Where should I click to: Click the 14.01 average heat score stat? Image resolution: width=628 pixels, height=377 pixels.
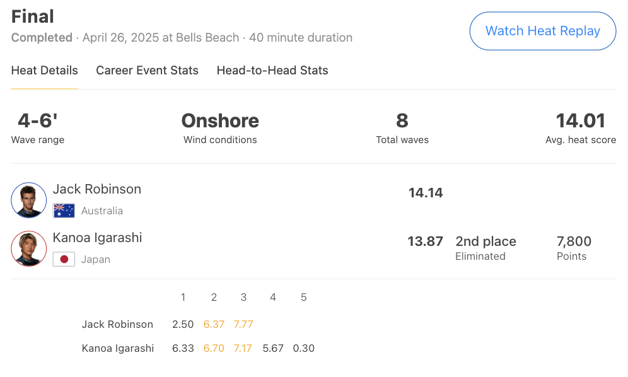(581, 120)
